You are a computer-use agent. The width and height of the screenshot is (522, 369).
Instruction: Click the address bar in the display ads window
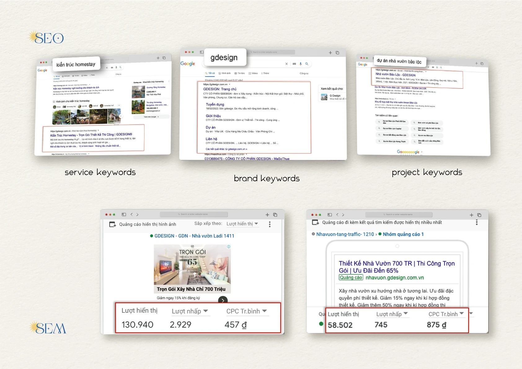pos(194,214)
